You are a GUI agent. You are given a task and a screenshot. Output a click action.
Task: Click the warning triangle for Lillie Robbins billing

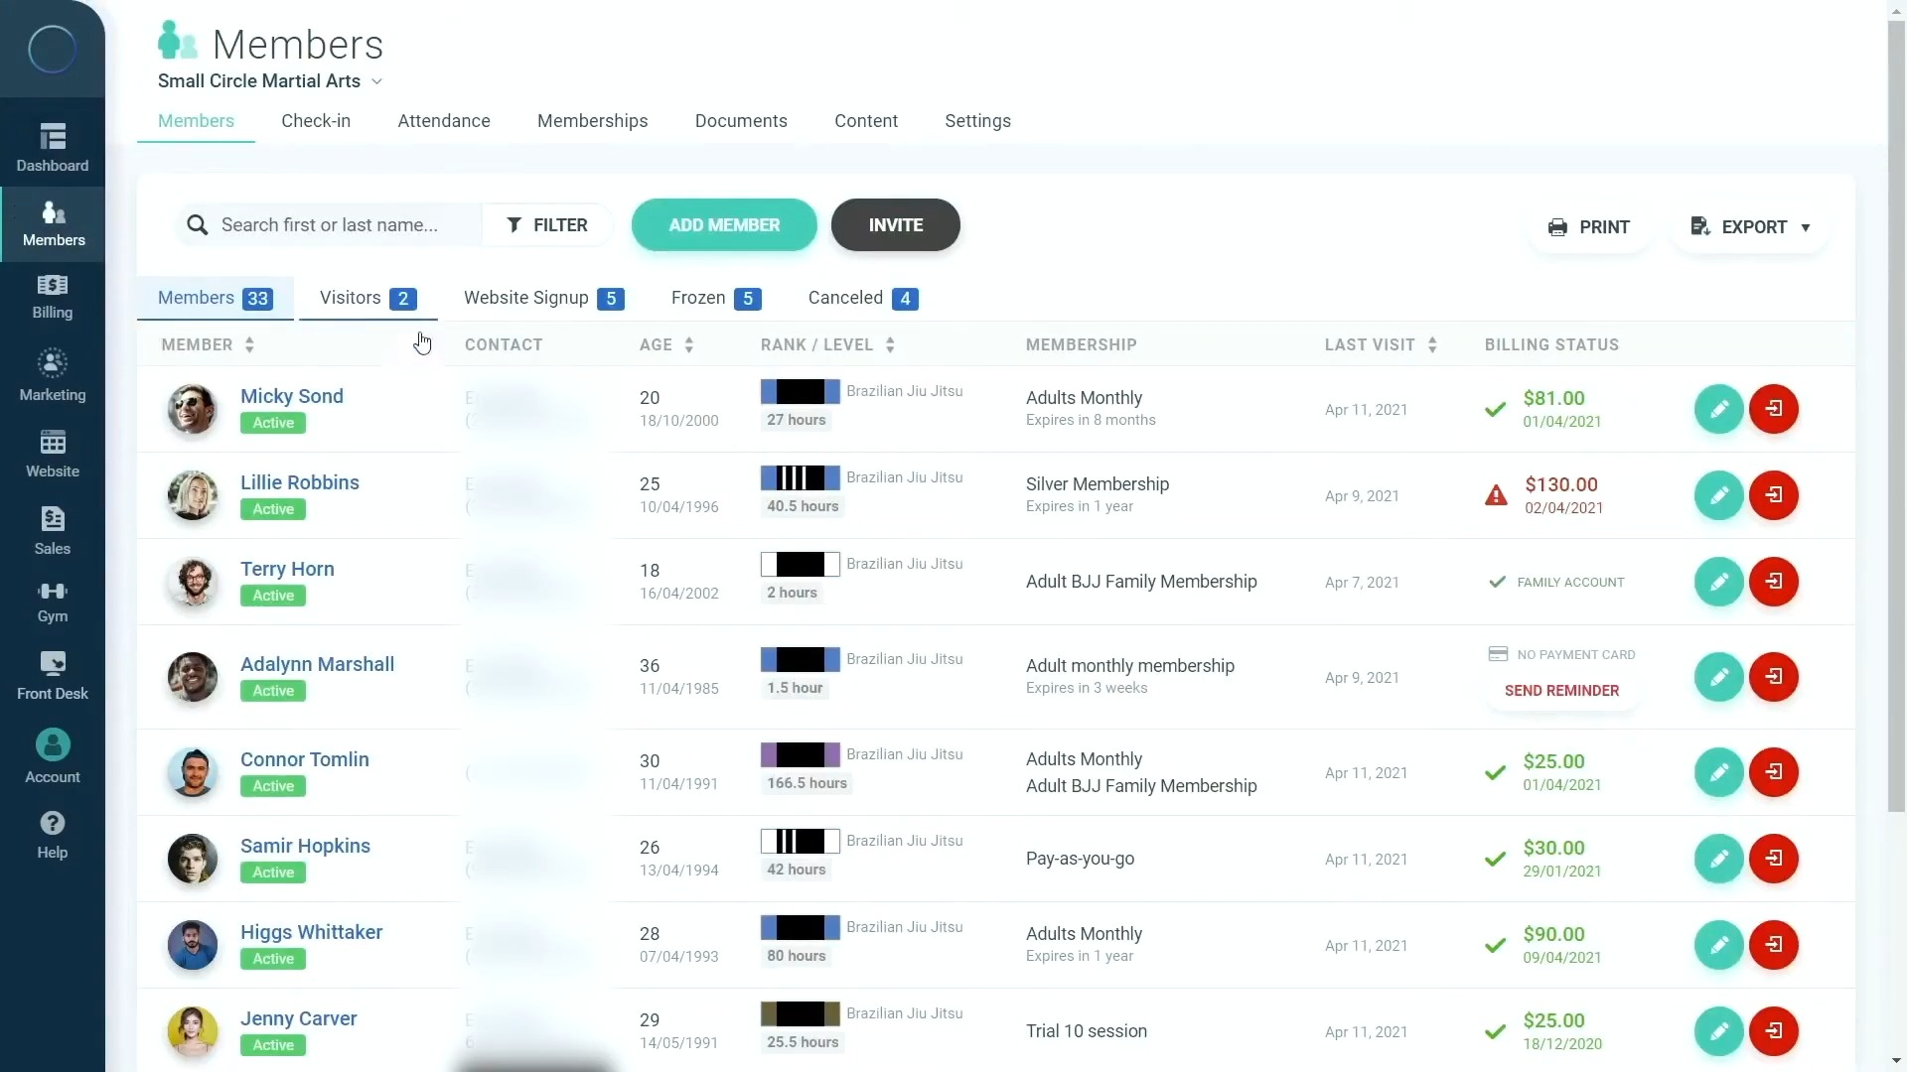point(1496,495)
